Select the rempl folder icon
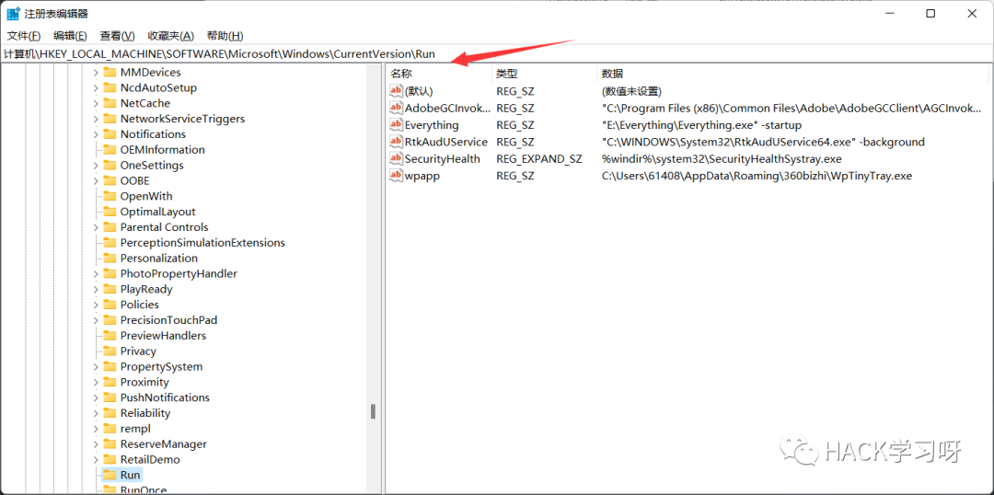The image size is (994, 495). [110, 429]
